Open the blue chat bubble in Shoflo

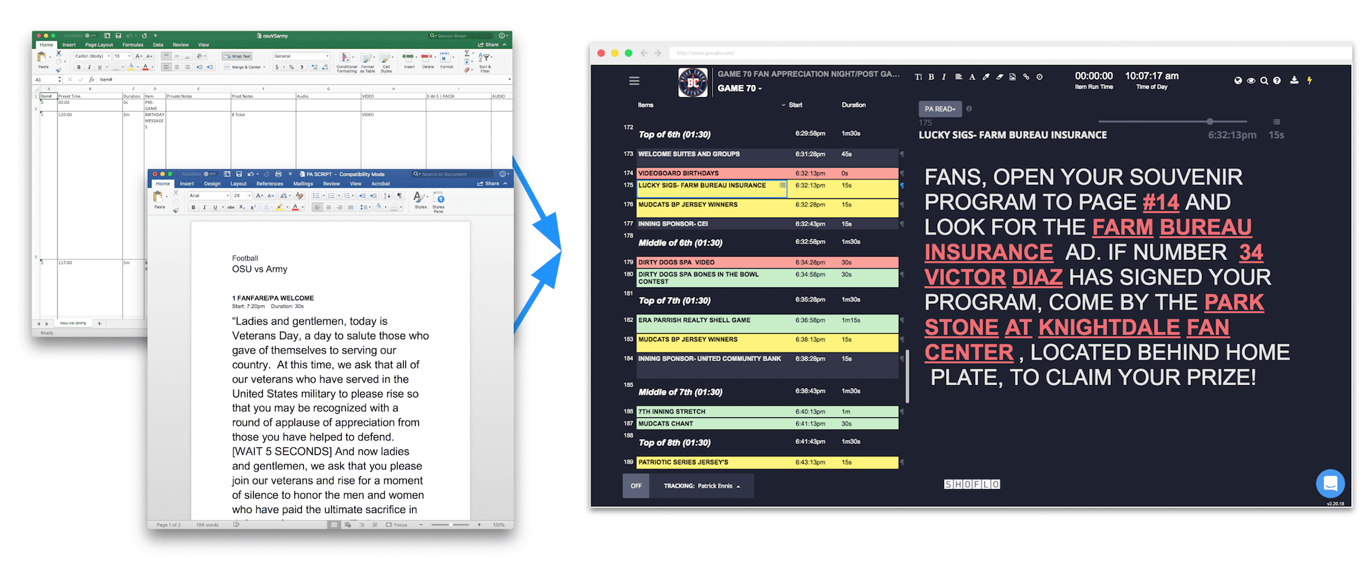[1330, 484]
